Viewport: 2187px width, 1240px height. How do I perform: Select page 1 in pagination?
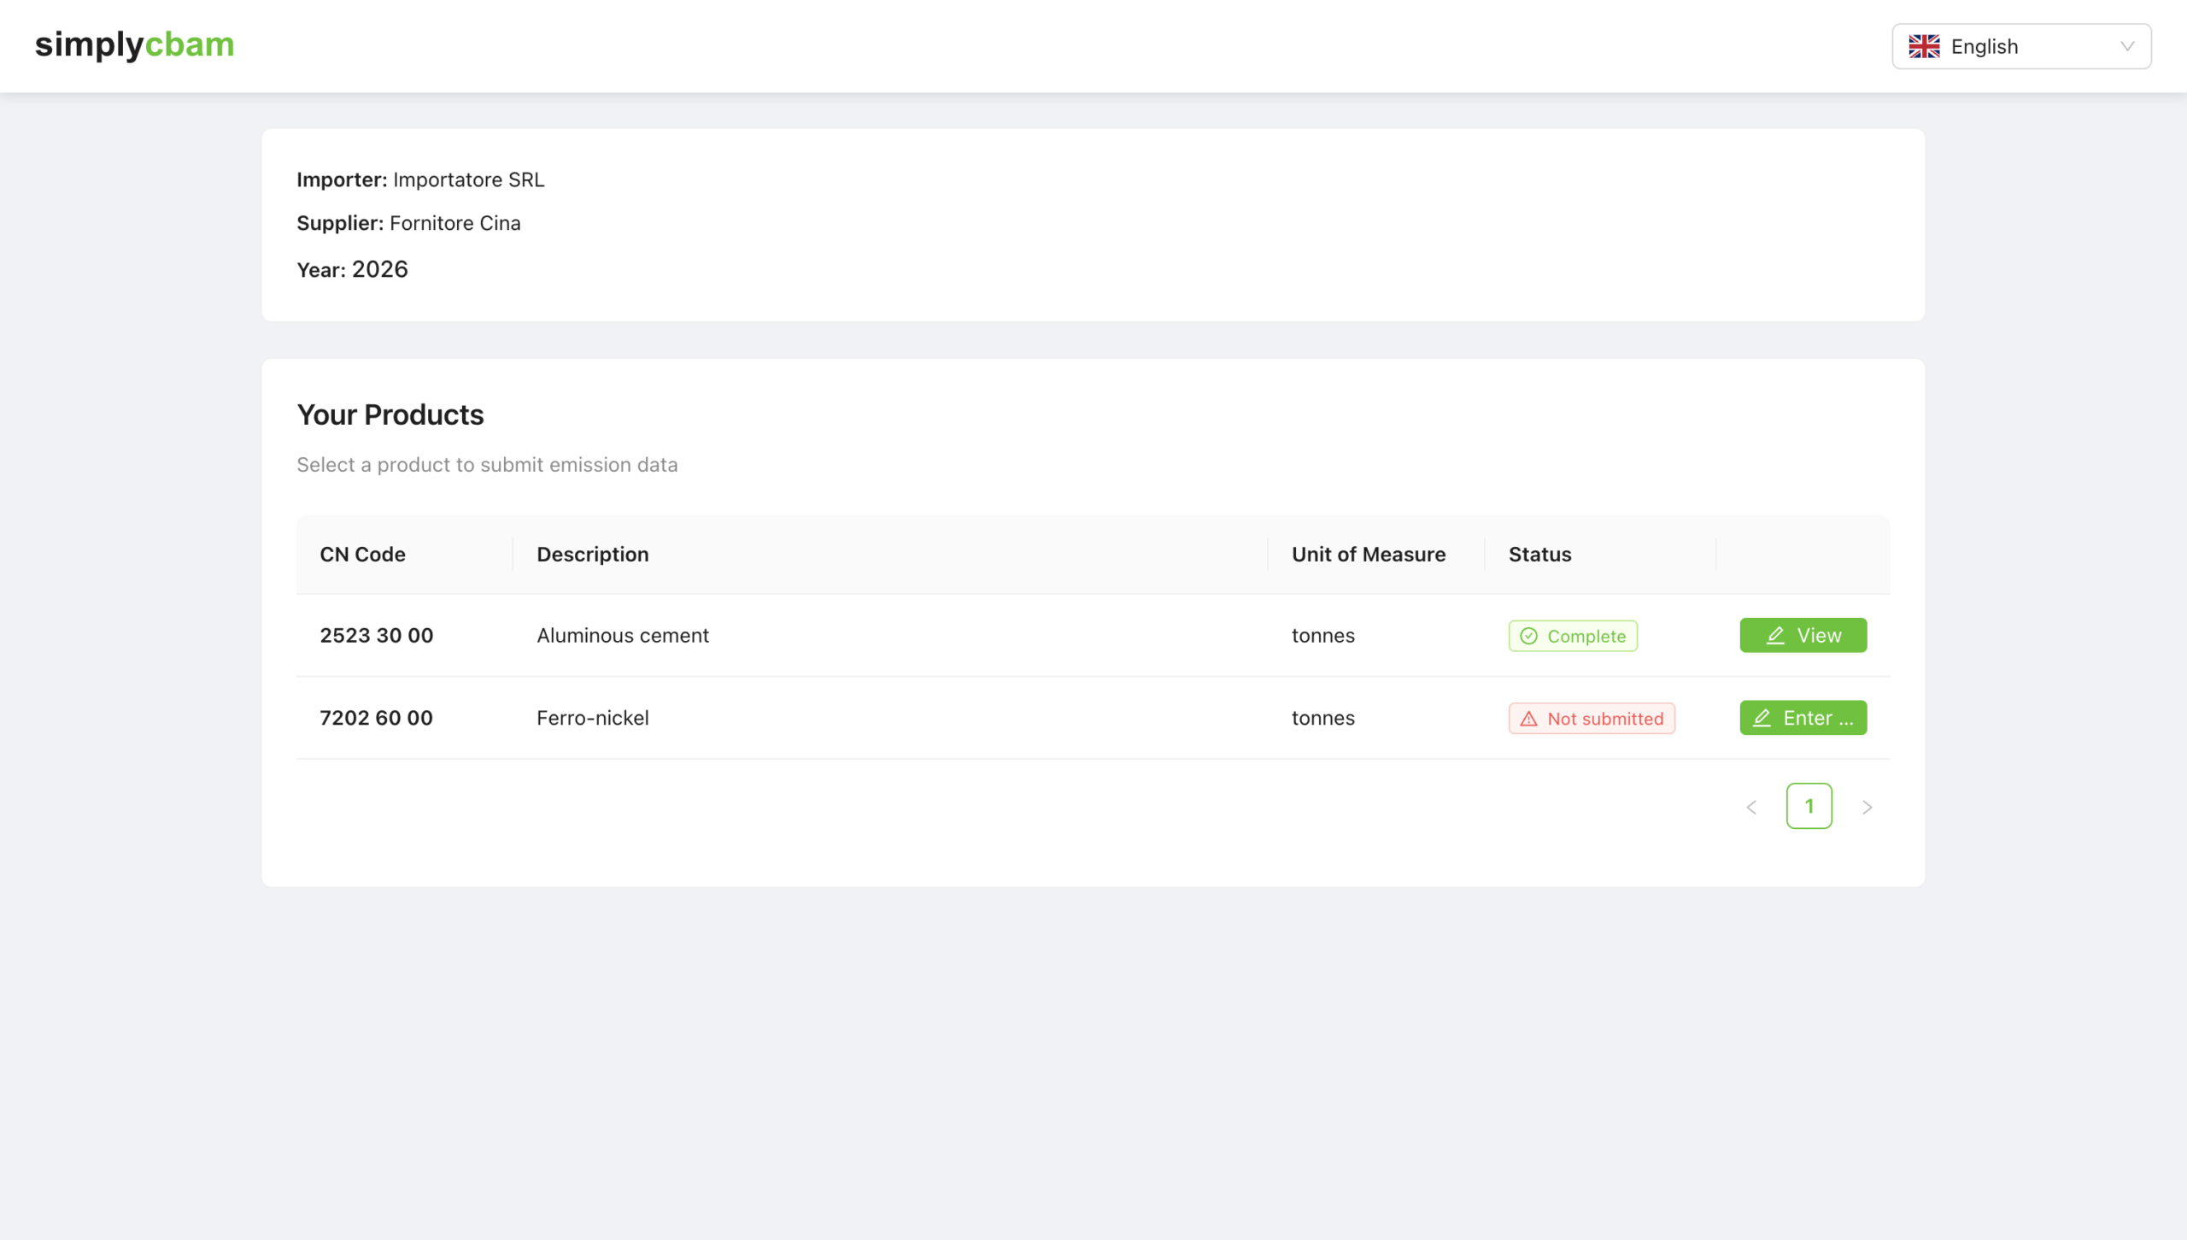pyautogui.click(x=1809, y=806)
